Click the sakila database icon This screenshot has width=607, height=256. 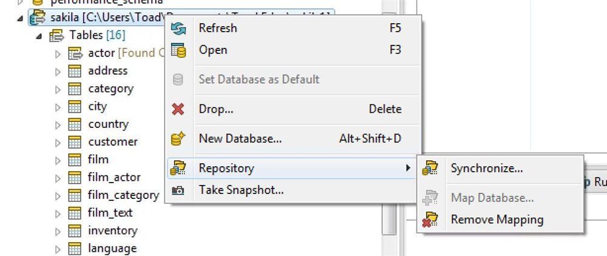(x=38, y=18)
